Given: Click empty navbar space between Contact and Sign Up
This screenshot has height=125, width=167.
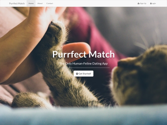Looking at the screenshot, I should tap(96, 3).
